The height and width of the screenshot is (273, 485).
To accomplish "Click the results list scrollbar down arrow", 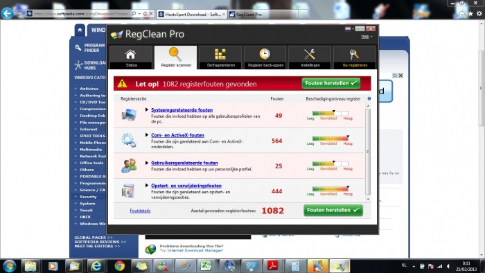I will pos(368,199).
